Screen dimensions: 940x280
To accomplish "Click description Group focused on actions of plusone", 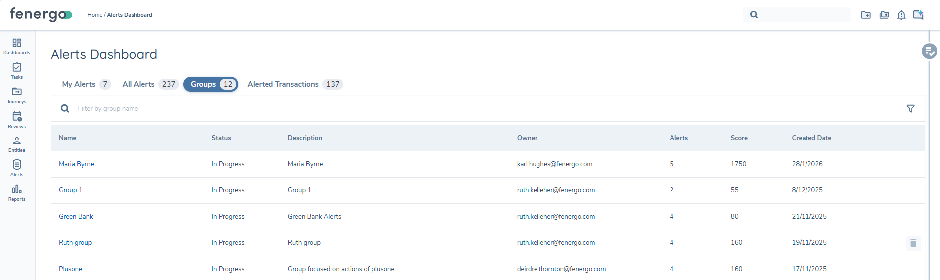I will click(x=341, y=269).
